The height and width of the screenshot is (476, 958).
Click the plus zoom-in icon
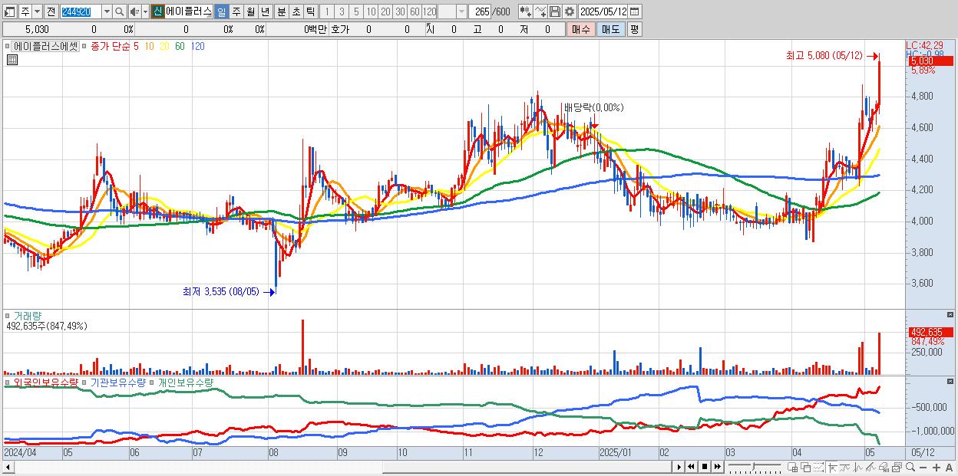point(937,467)
